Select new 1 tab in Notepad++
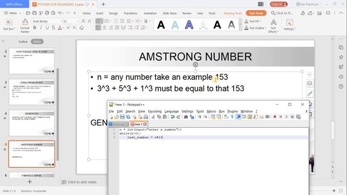 138,124
